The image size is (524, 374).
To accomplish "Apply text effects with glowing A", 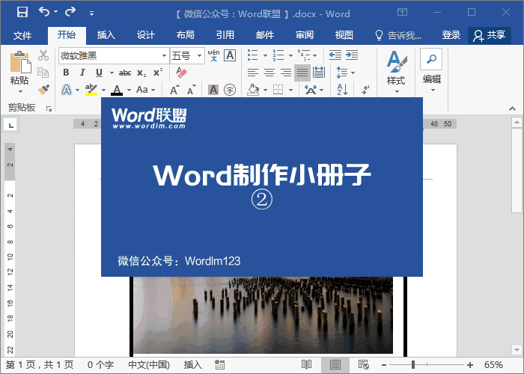I will [x=67, y=90].
